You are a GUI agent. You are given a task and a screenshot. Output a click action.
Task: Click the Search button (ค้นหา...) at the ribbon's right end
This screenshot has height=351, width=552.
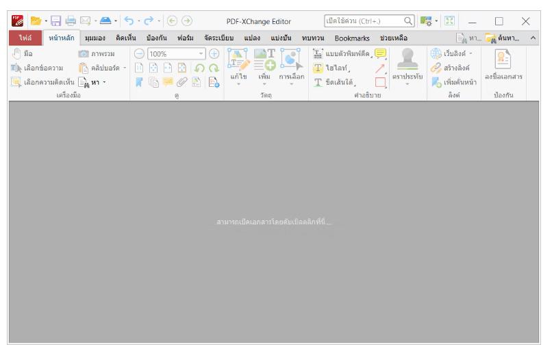tap(503, 38)
